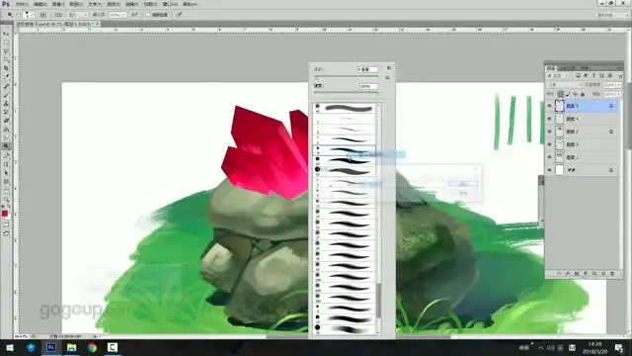Image resolution: width=632 pixels, height=356 pixels.
Task: Click the Quick Mask mode icon
Action: pyautogui.click(x=6, y=225)
